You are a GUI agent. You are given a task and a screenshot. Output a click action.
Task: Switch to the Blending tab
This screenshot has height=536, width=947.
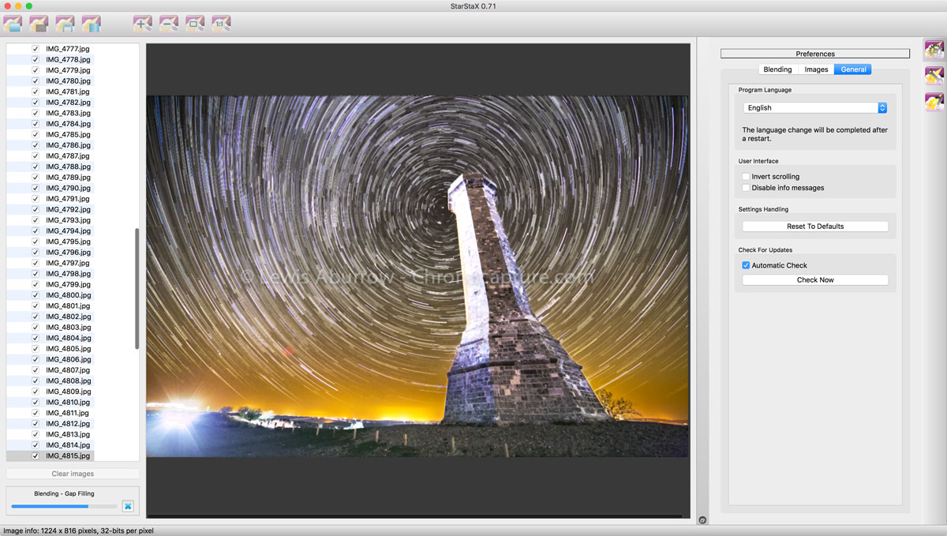(777, 69)
